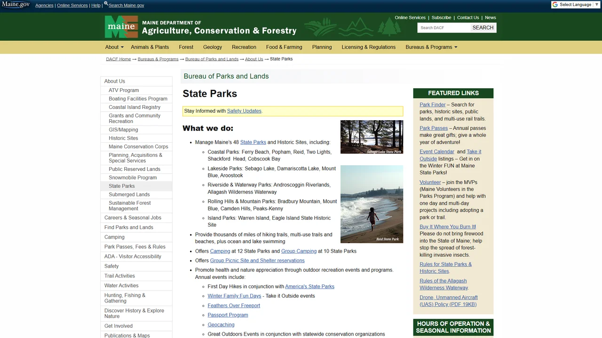This screenshot has width=602, height=338.
Task: Open the Subscribe link in header
Action: (441, 17)
